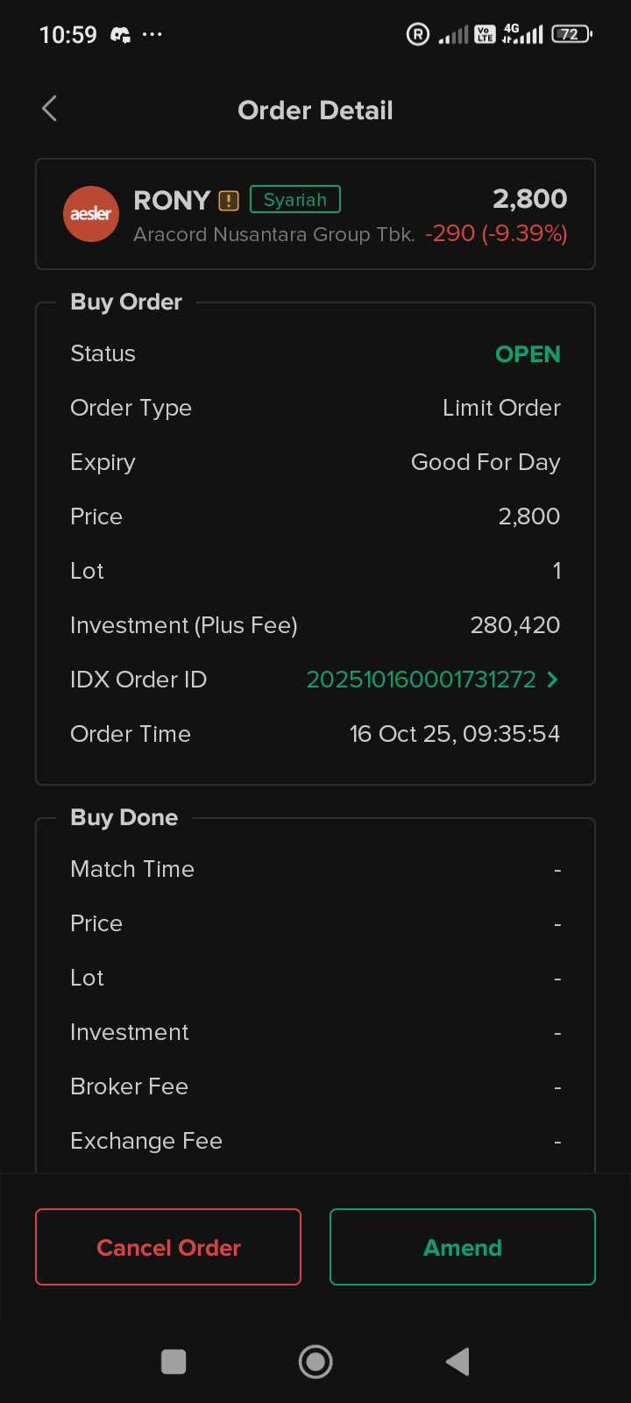Tap the aesler company logo
Image resolution: width=631 pixels, height=1403 pixels.
[x=91, y=214]
